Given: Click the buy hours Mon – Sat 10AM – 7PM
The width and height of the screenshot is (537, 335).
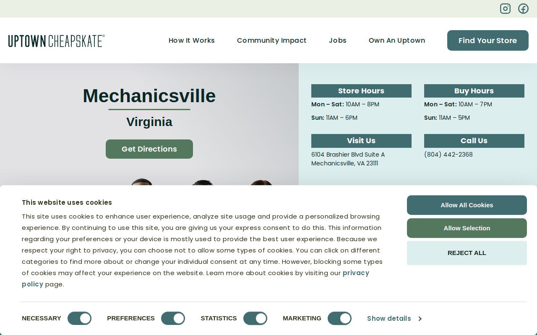Looking at the screenshot, I should 458,104.
